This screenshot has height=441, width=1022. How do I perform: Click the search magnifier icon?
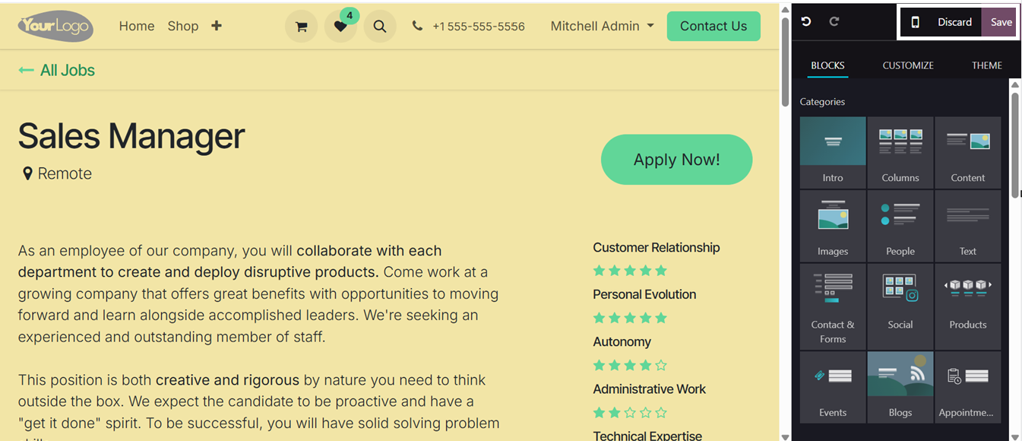coord(380,27)
